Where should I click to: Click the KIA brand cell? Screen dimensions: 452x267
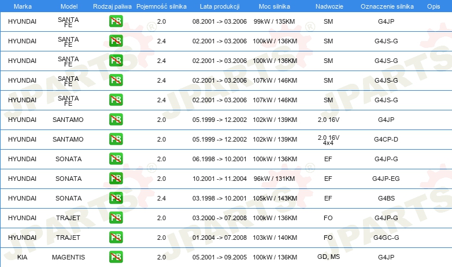coord(22,257)
